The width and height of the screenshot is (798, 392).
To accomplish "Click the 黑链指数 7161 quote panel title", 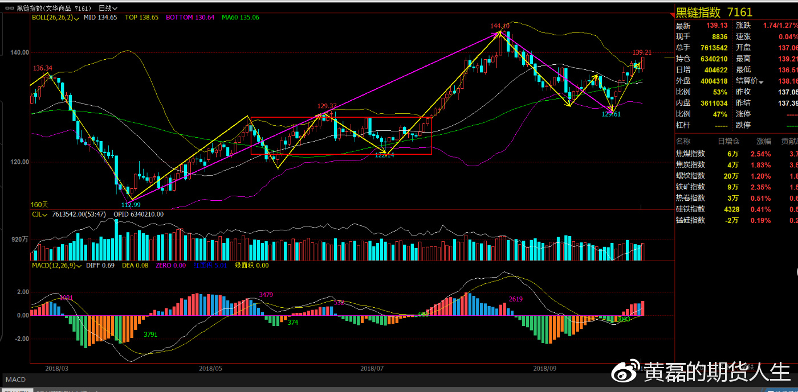I will tap(714, 13).
